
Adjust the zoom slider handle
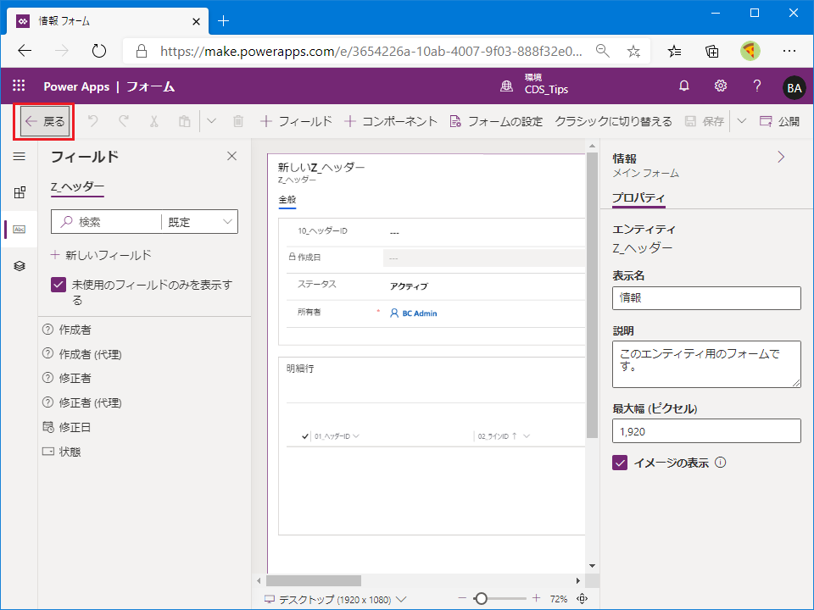coord(482,599)
